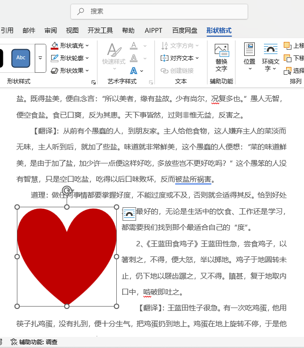Image resolution: width=304 pixels, height=348 pixels.
Task: Open 位置 position menu
Action: coord(249,56)
